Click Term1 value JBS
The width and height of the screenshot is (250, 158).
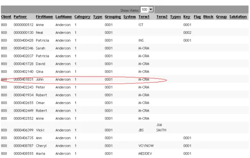coord(141,130)
